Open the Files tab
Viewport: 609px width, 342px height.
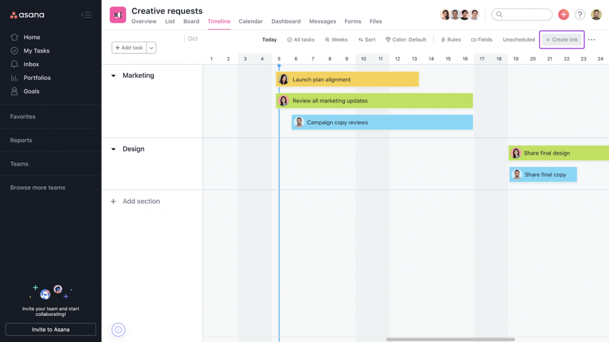pos(376,21)
